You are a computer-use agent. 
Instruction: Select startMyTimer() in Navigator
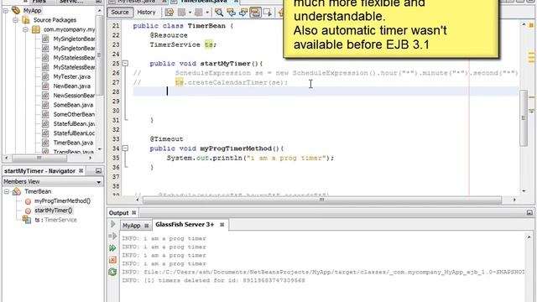54,211
